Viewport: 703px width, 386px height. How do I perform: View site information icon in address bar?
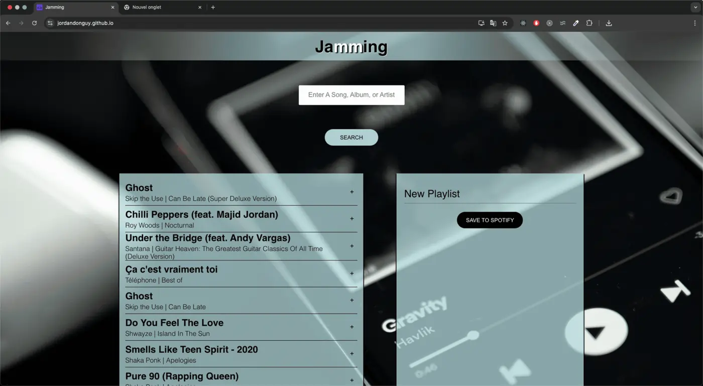coord(50,23)
